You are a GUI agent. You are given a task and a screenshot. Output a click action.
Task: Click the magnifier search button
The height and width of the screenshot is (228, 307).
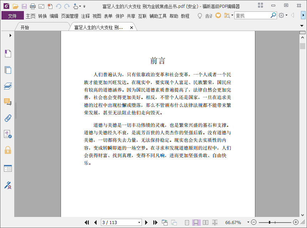273,15
